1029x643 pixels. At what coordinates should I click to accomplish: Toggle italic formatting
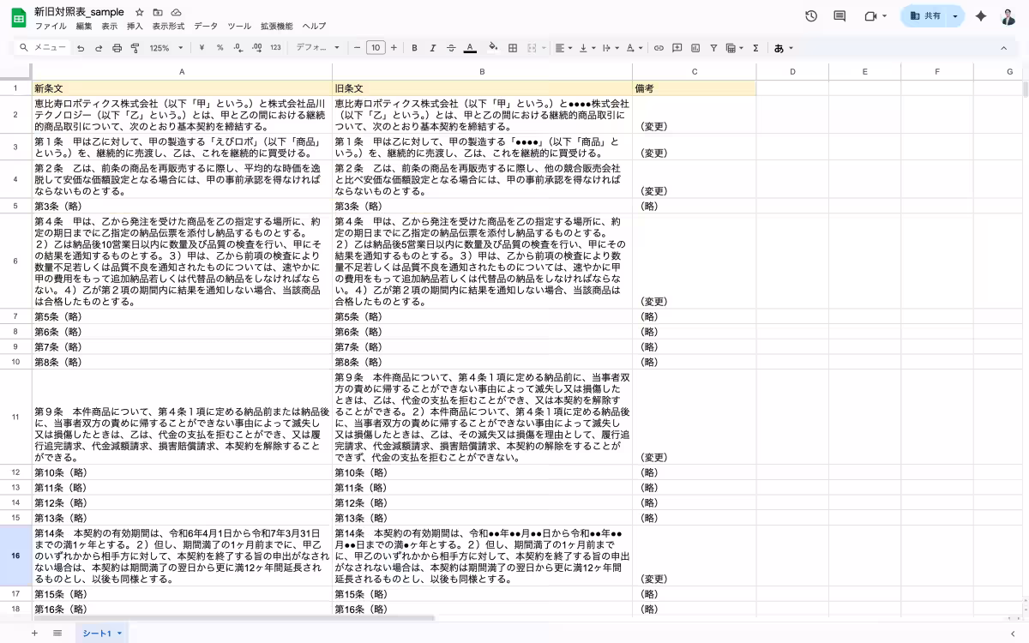coord(433,48)
